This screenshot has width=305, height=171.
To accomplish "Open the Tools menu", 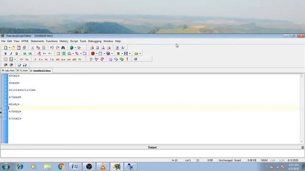I will (83, 41).
